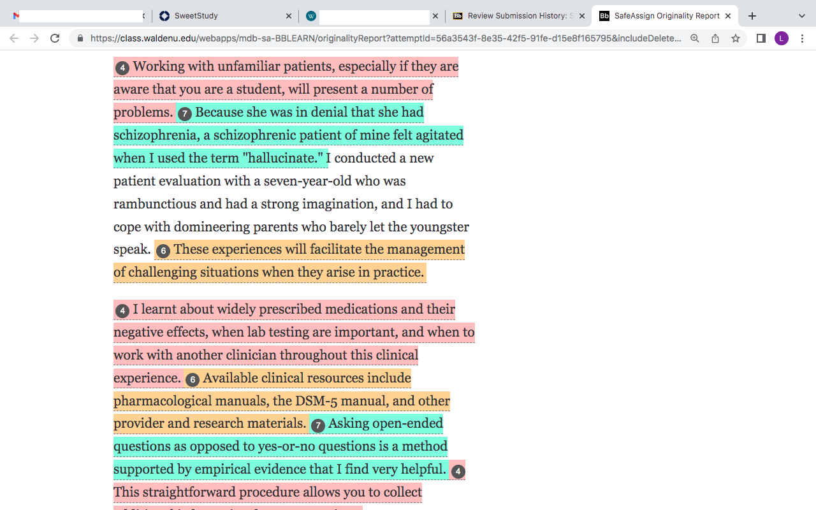Click the browser forward arrow
The height and width of the screenshot is (510, 816).
(34, 38)
